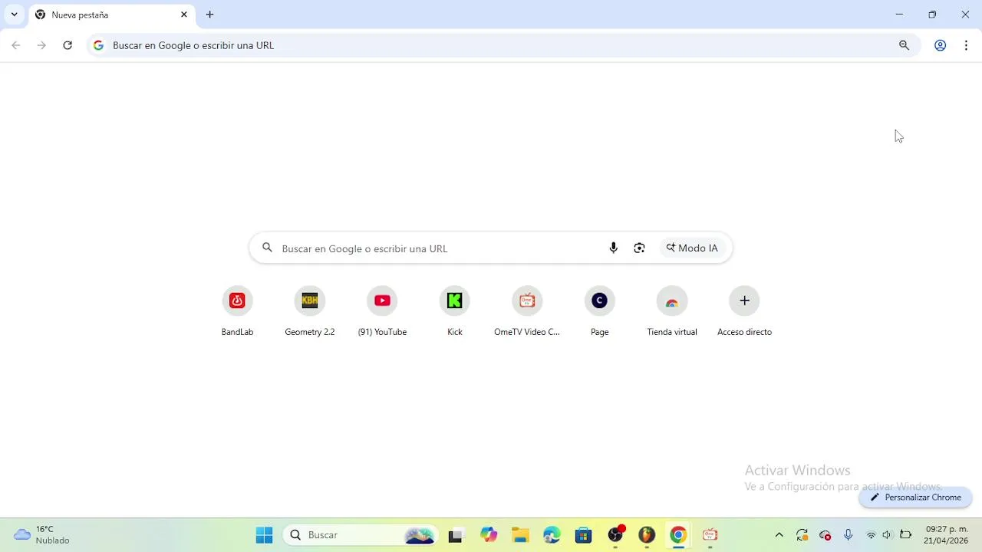Open Wi-Fi network tray settings
This screenshot has width=982, height=552.
click(871, 535)
